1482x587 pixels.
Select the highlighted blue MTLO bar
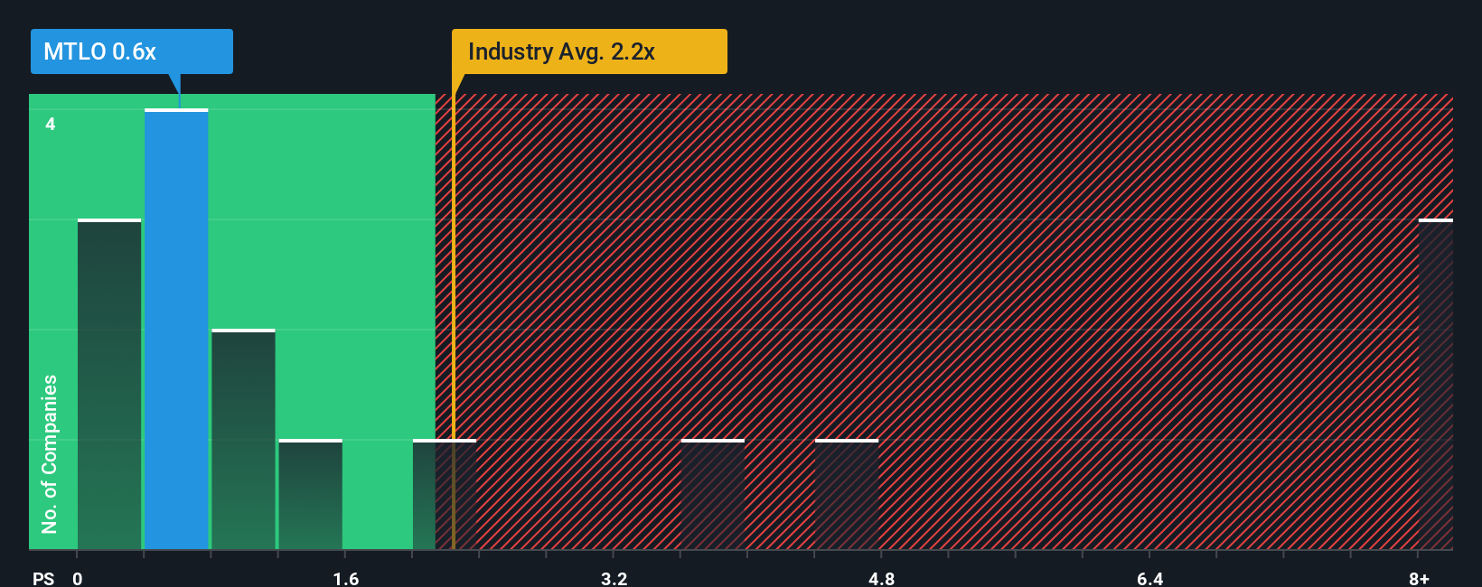(x=176, y=330)
